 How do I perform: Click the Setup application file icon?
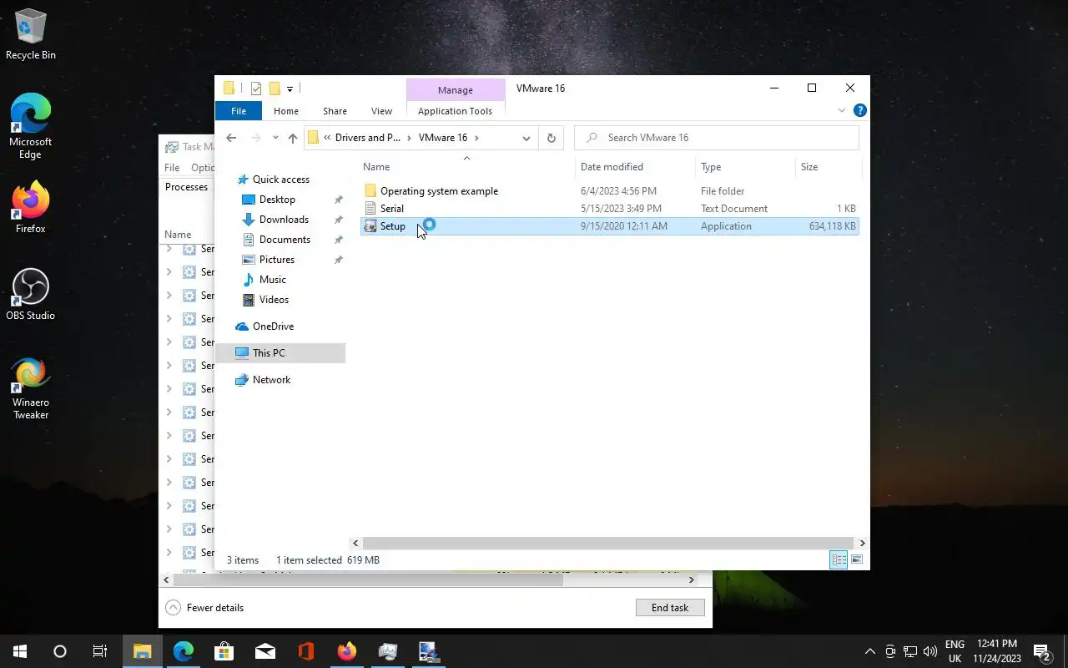[x=370, y=226]
